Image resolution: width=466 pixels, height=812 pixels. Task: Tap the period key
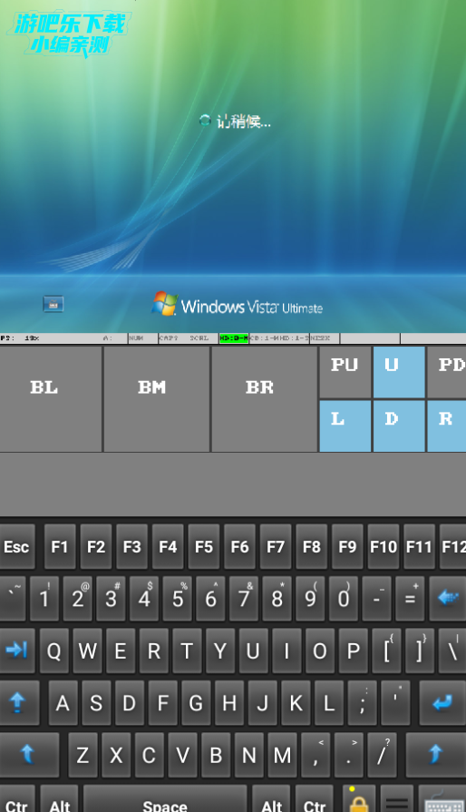(x=349, y=755)
